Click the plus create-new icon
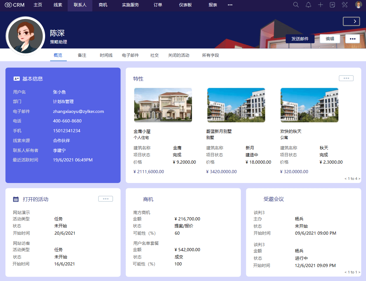 [321, 5]
